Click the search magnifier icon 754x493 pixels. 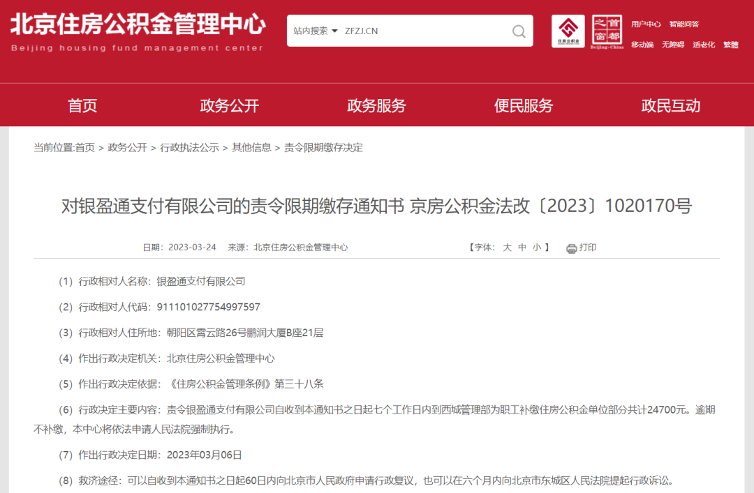click(x=518, y=31)
